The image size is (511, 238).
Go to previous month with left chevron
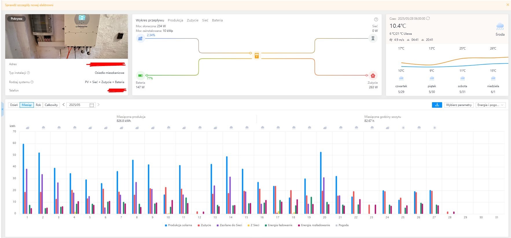click(x=64, y=105)
